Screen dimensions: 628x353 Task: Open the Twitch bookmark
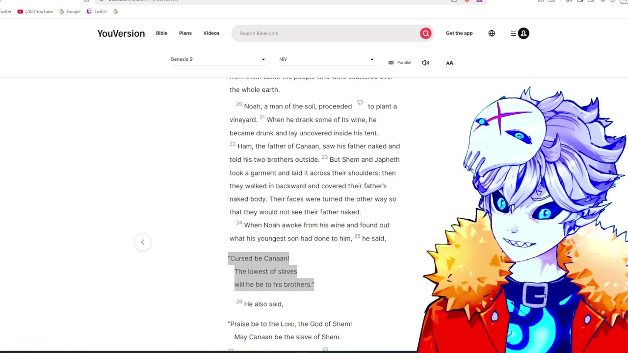click(x=97, y=11)
